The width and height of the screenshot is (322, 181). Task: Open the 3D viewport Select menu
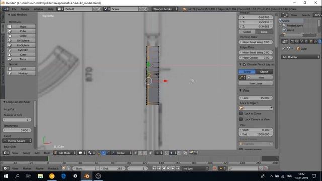point(26,153)
